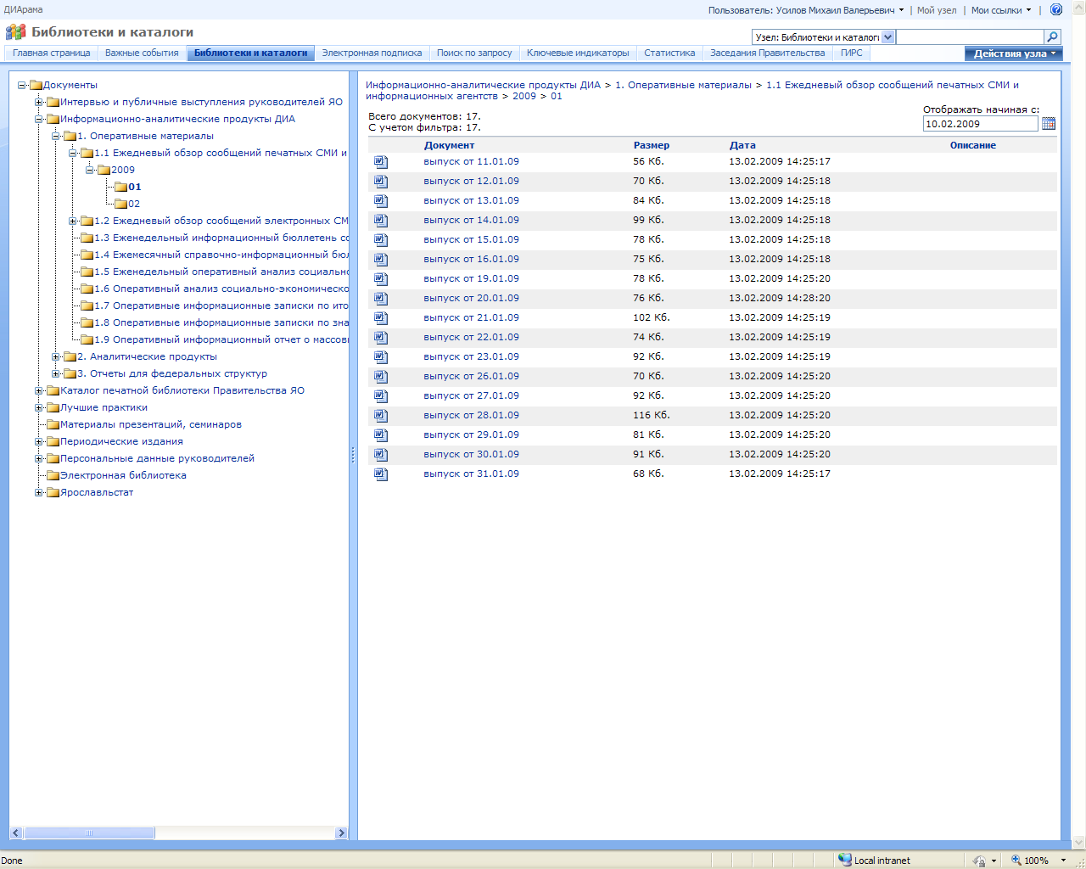Collapse the 2009 folder node
The image size is (1086, 869).
90,170
